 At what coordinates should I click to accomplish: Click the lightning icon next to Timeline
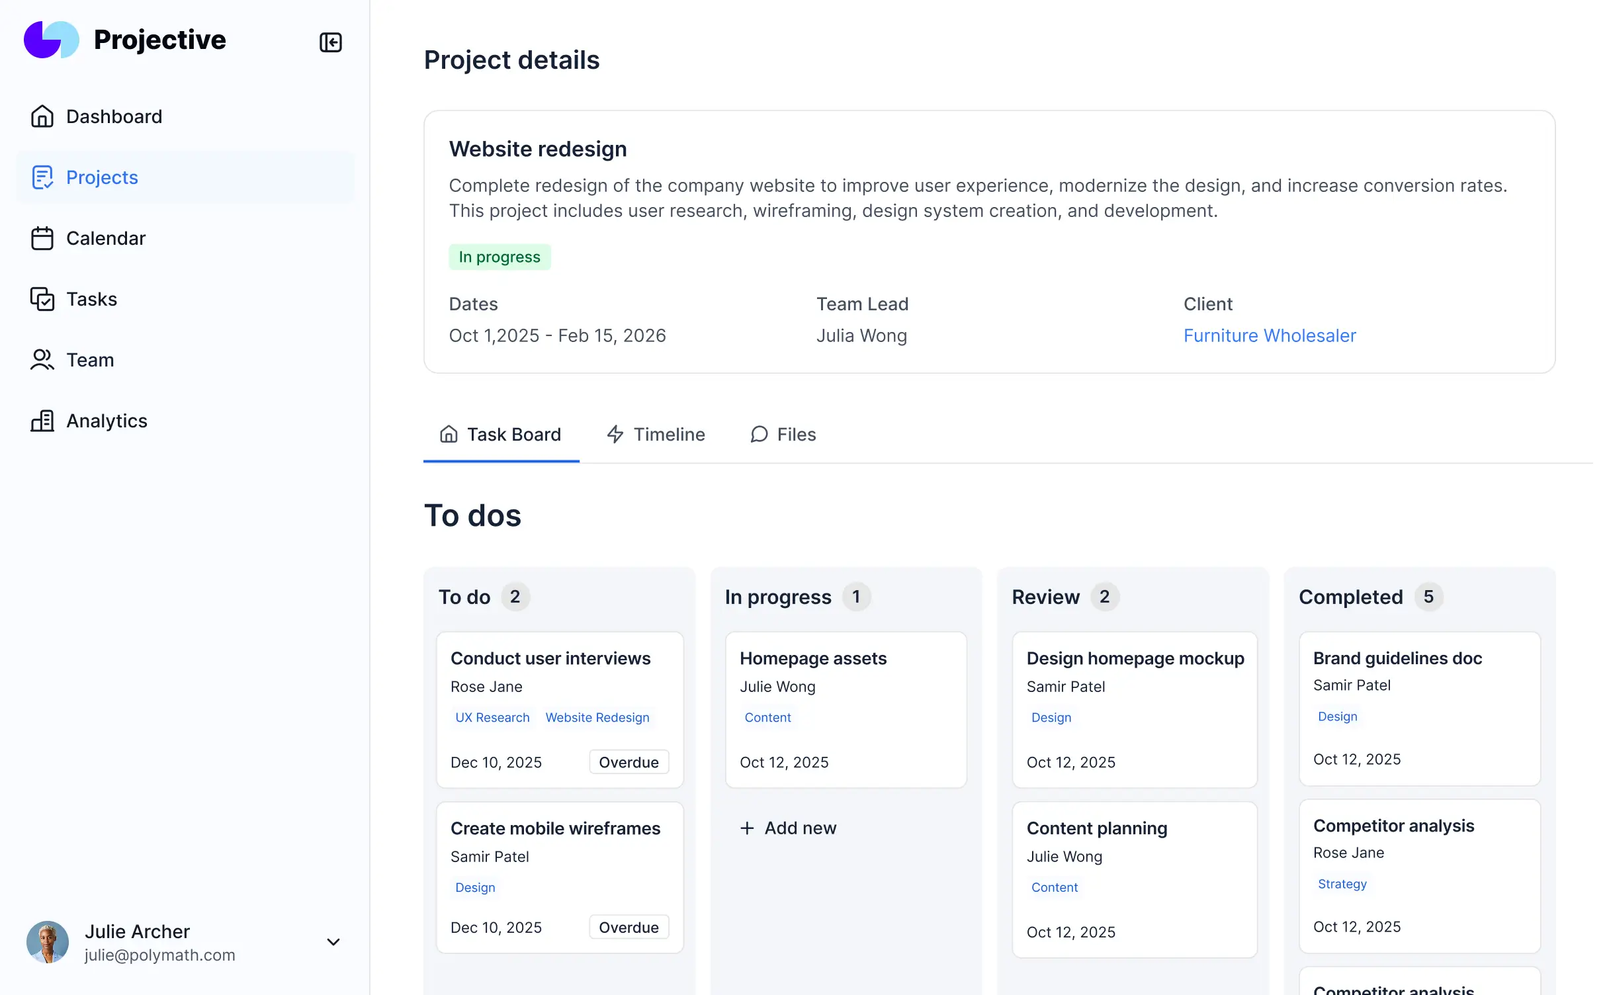tap(615, 434)
